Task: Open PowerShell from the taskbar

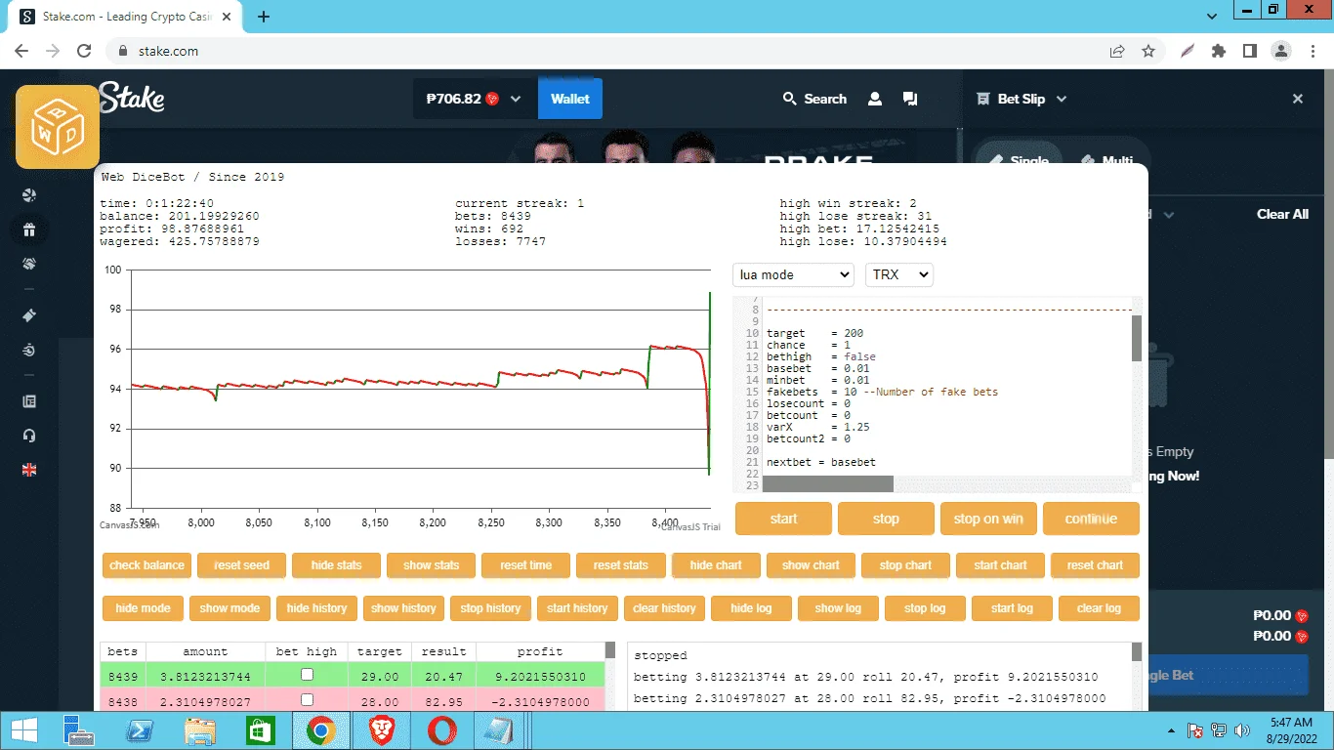Action: [x=139, y=729]
